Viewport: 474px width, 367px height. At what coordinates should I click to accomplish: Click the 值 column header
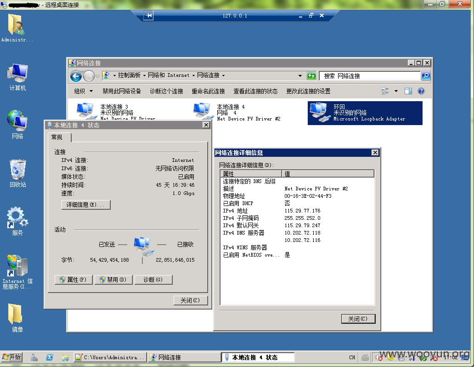click(328, 174)
